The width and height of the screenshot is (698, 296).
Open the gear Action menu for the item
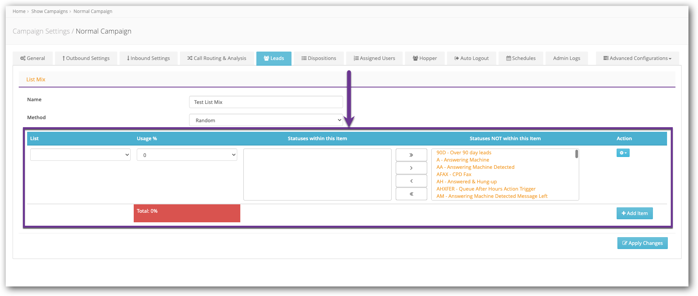pos(623,153)
